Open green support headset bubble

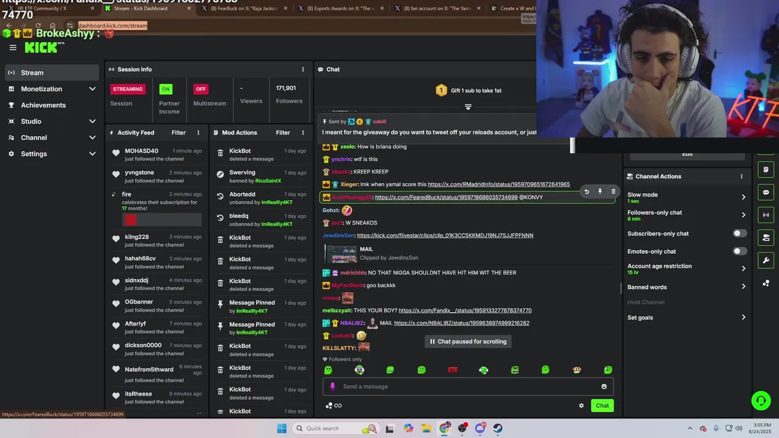[x=761, y=400]
